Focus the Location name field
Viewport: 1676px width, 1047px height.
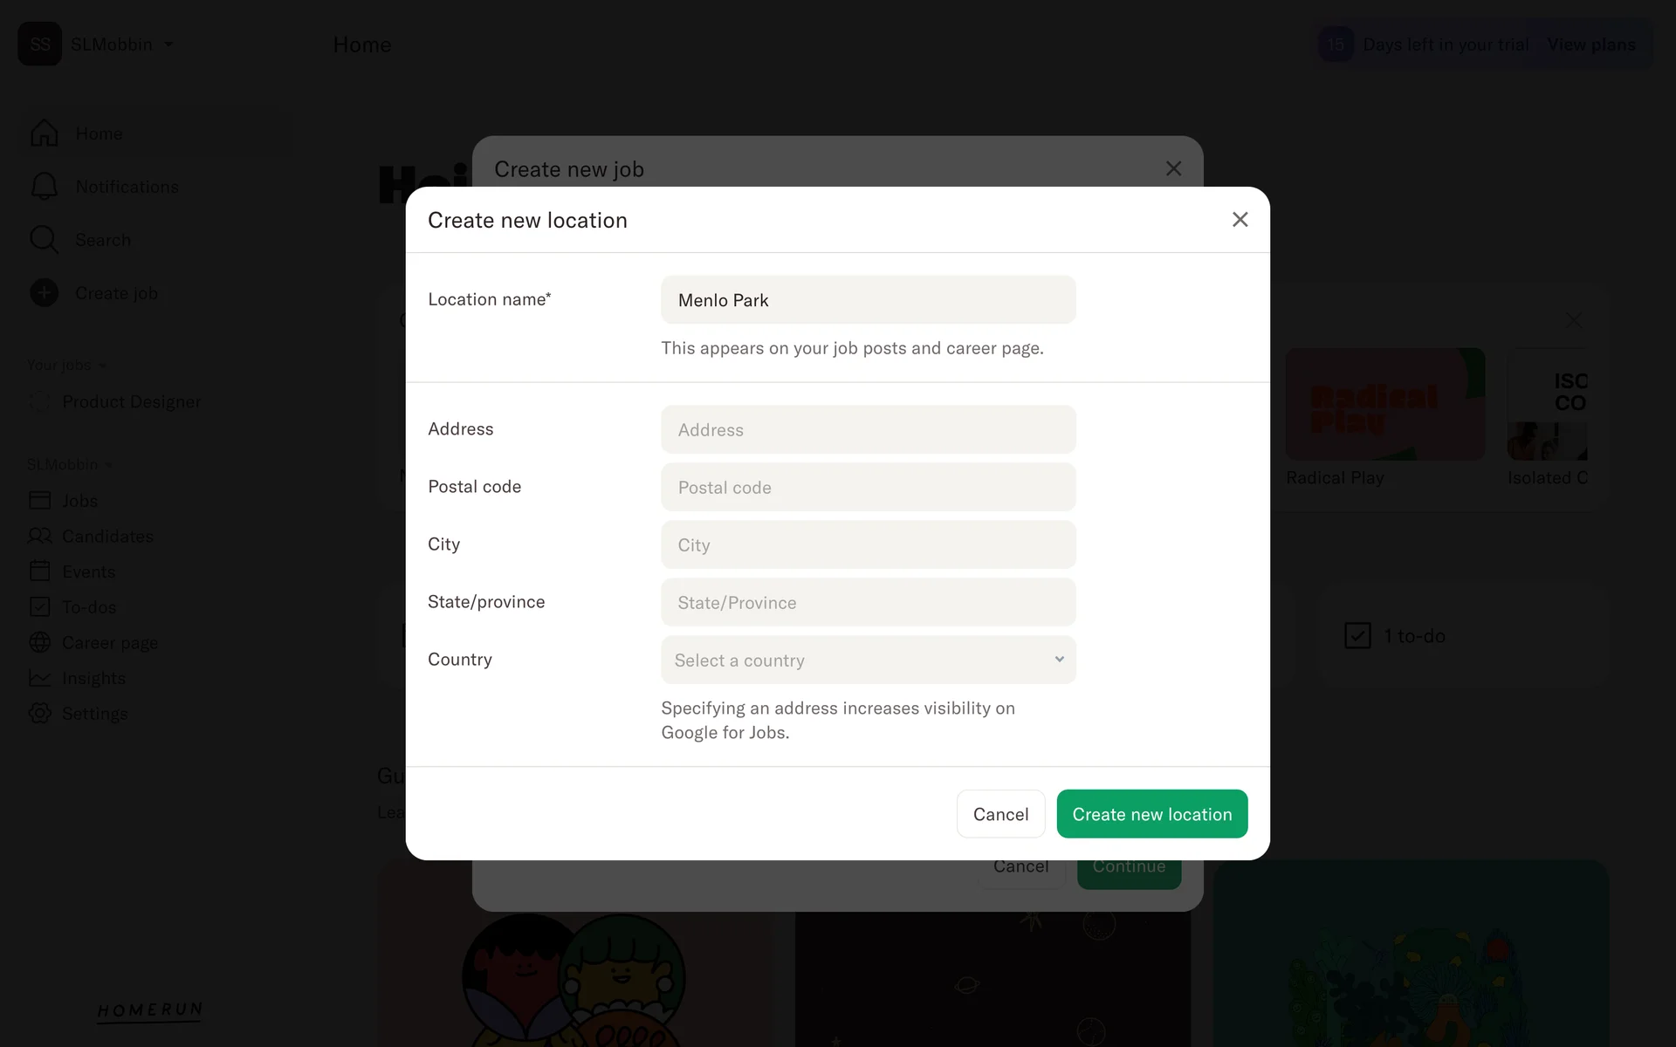point(868,300)
